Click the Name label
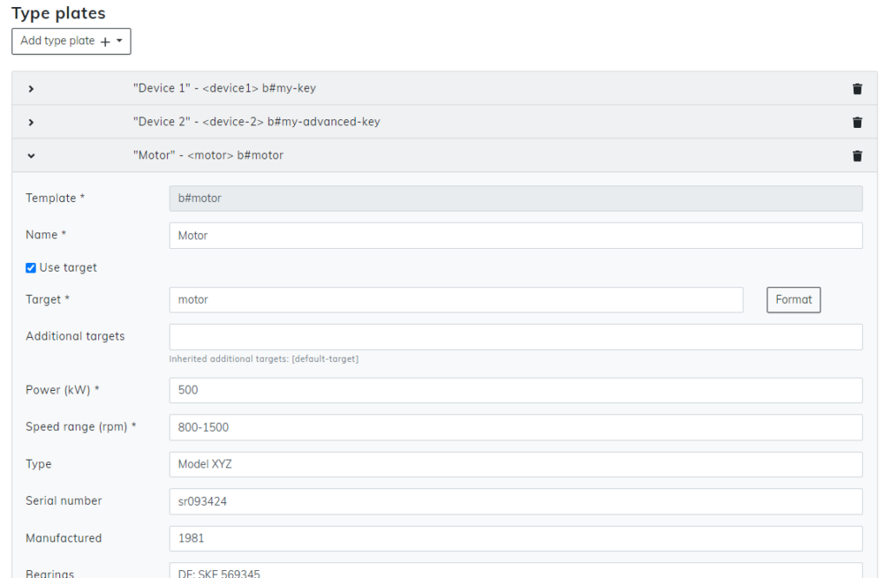Viewport: 891px width, 578px height. (x=46, y=235)
